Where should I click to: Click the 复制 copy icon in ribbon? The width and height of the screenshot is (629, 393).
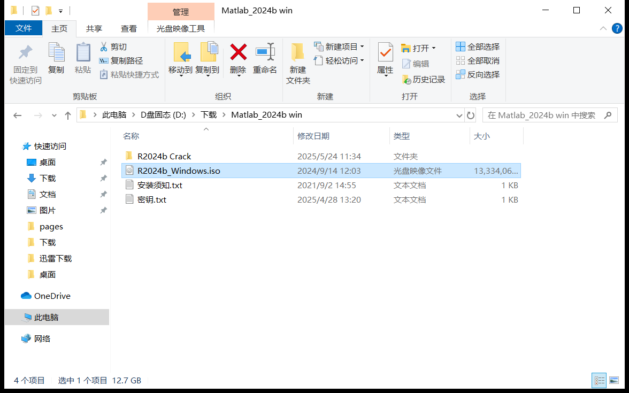click(x=56, y=52)
